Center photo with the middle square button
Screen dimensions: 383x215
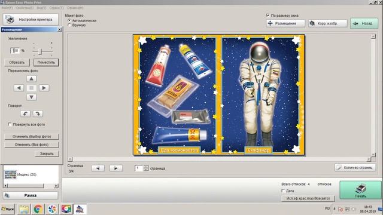(x=31, y=88)
